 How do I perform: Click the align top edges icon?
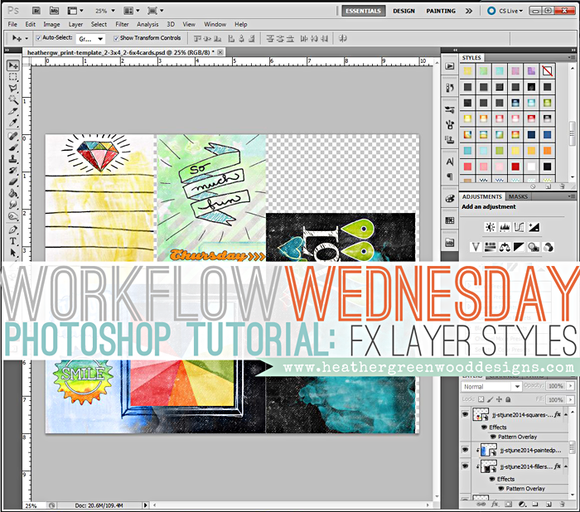tap(197, 38)
